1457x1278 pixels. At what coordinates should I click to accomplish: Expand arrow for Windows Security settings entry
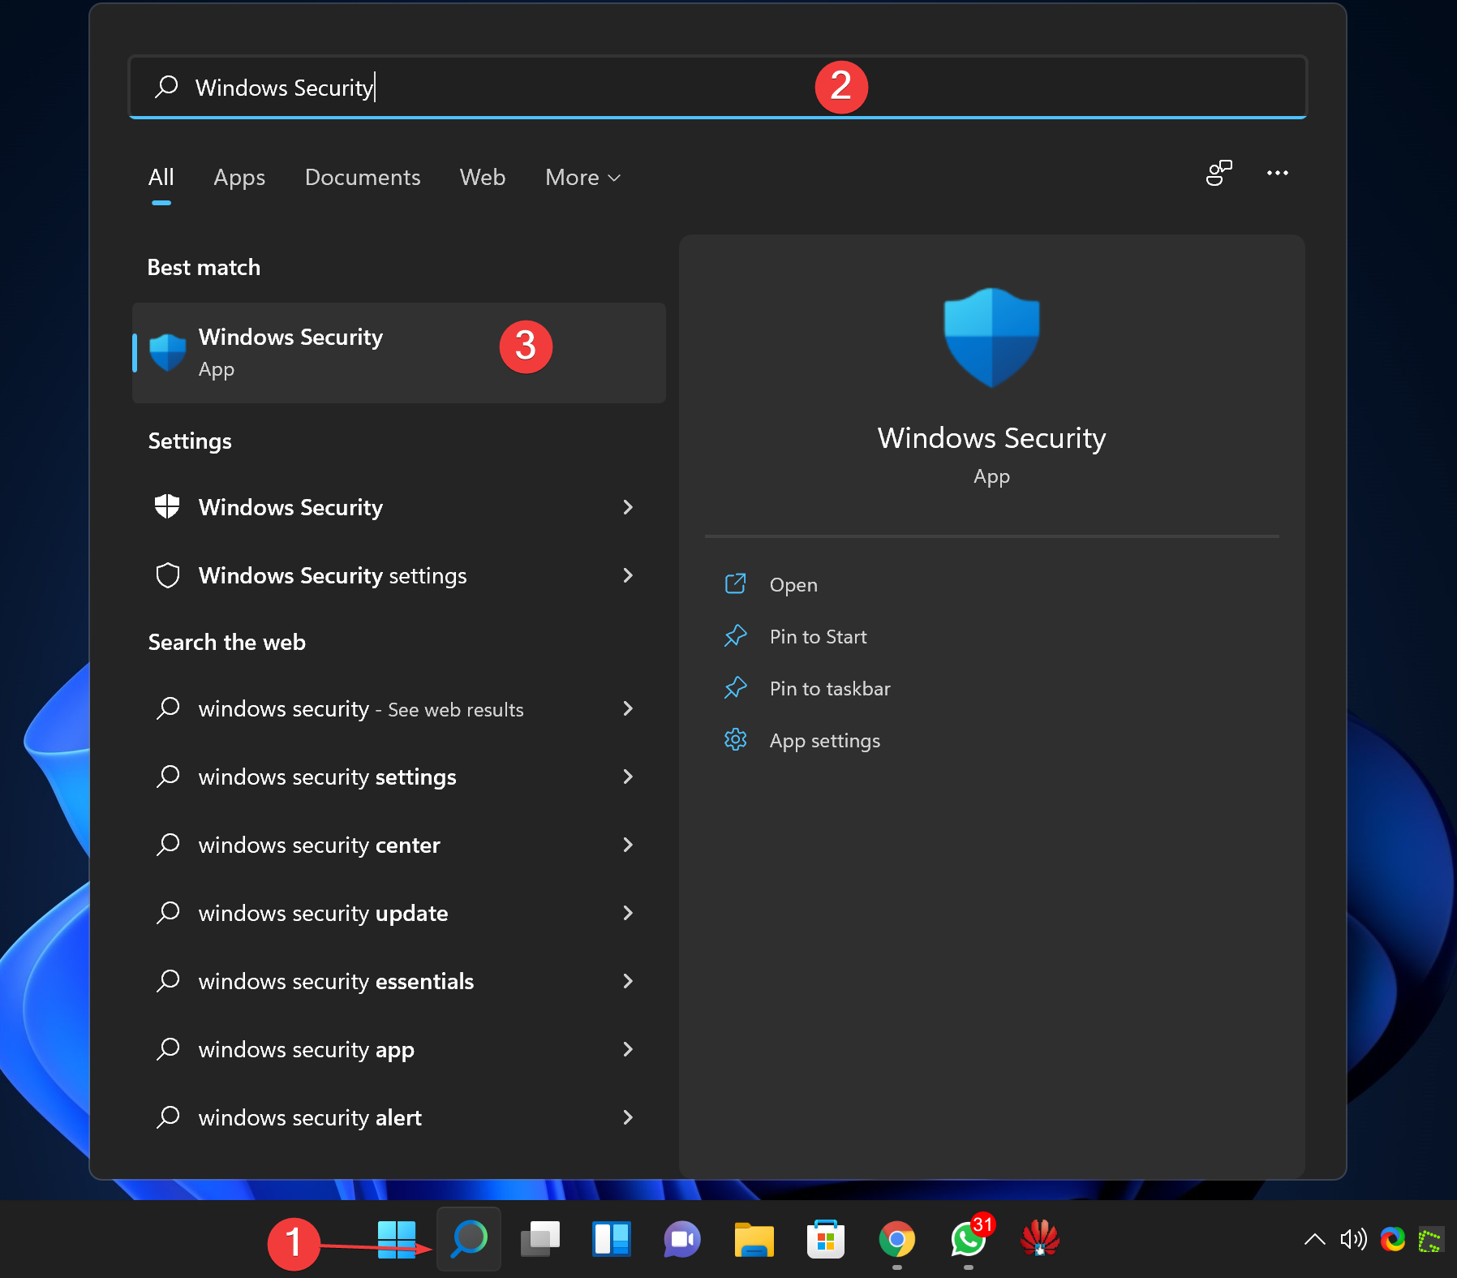tap(628, 507)
